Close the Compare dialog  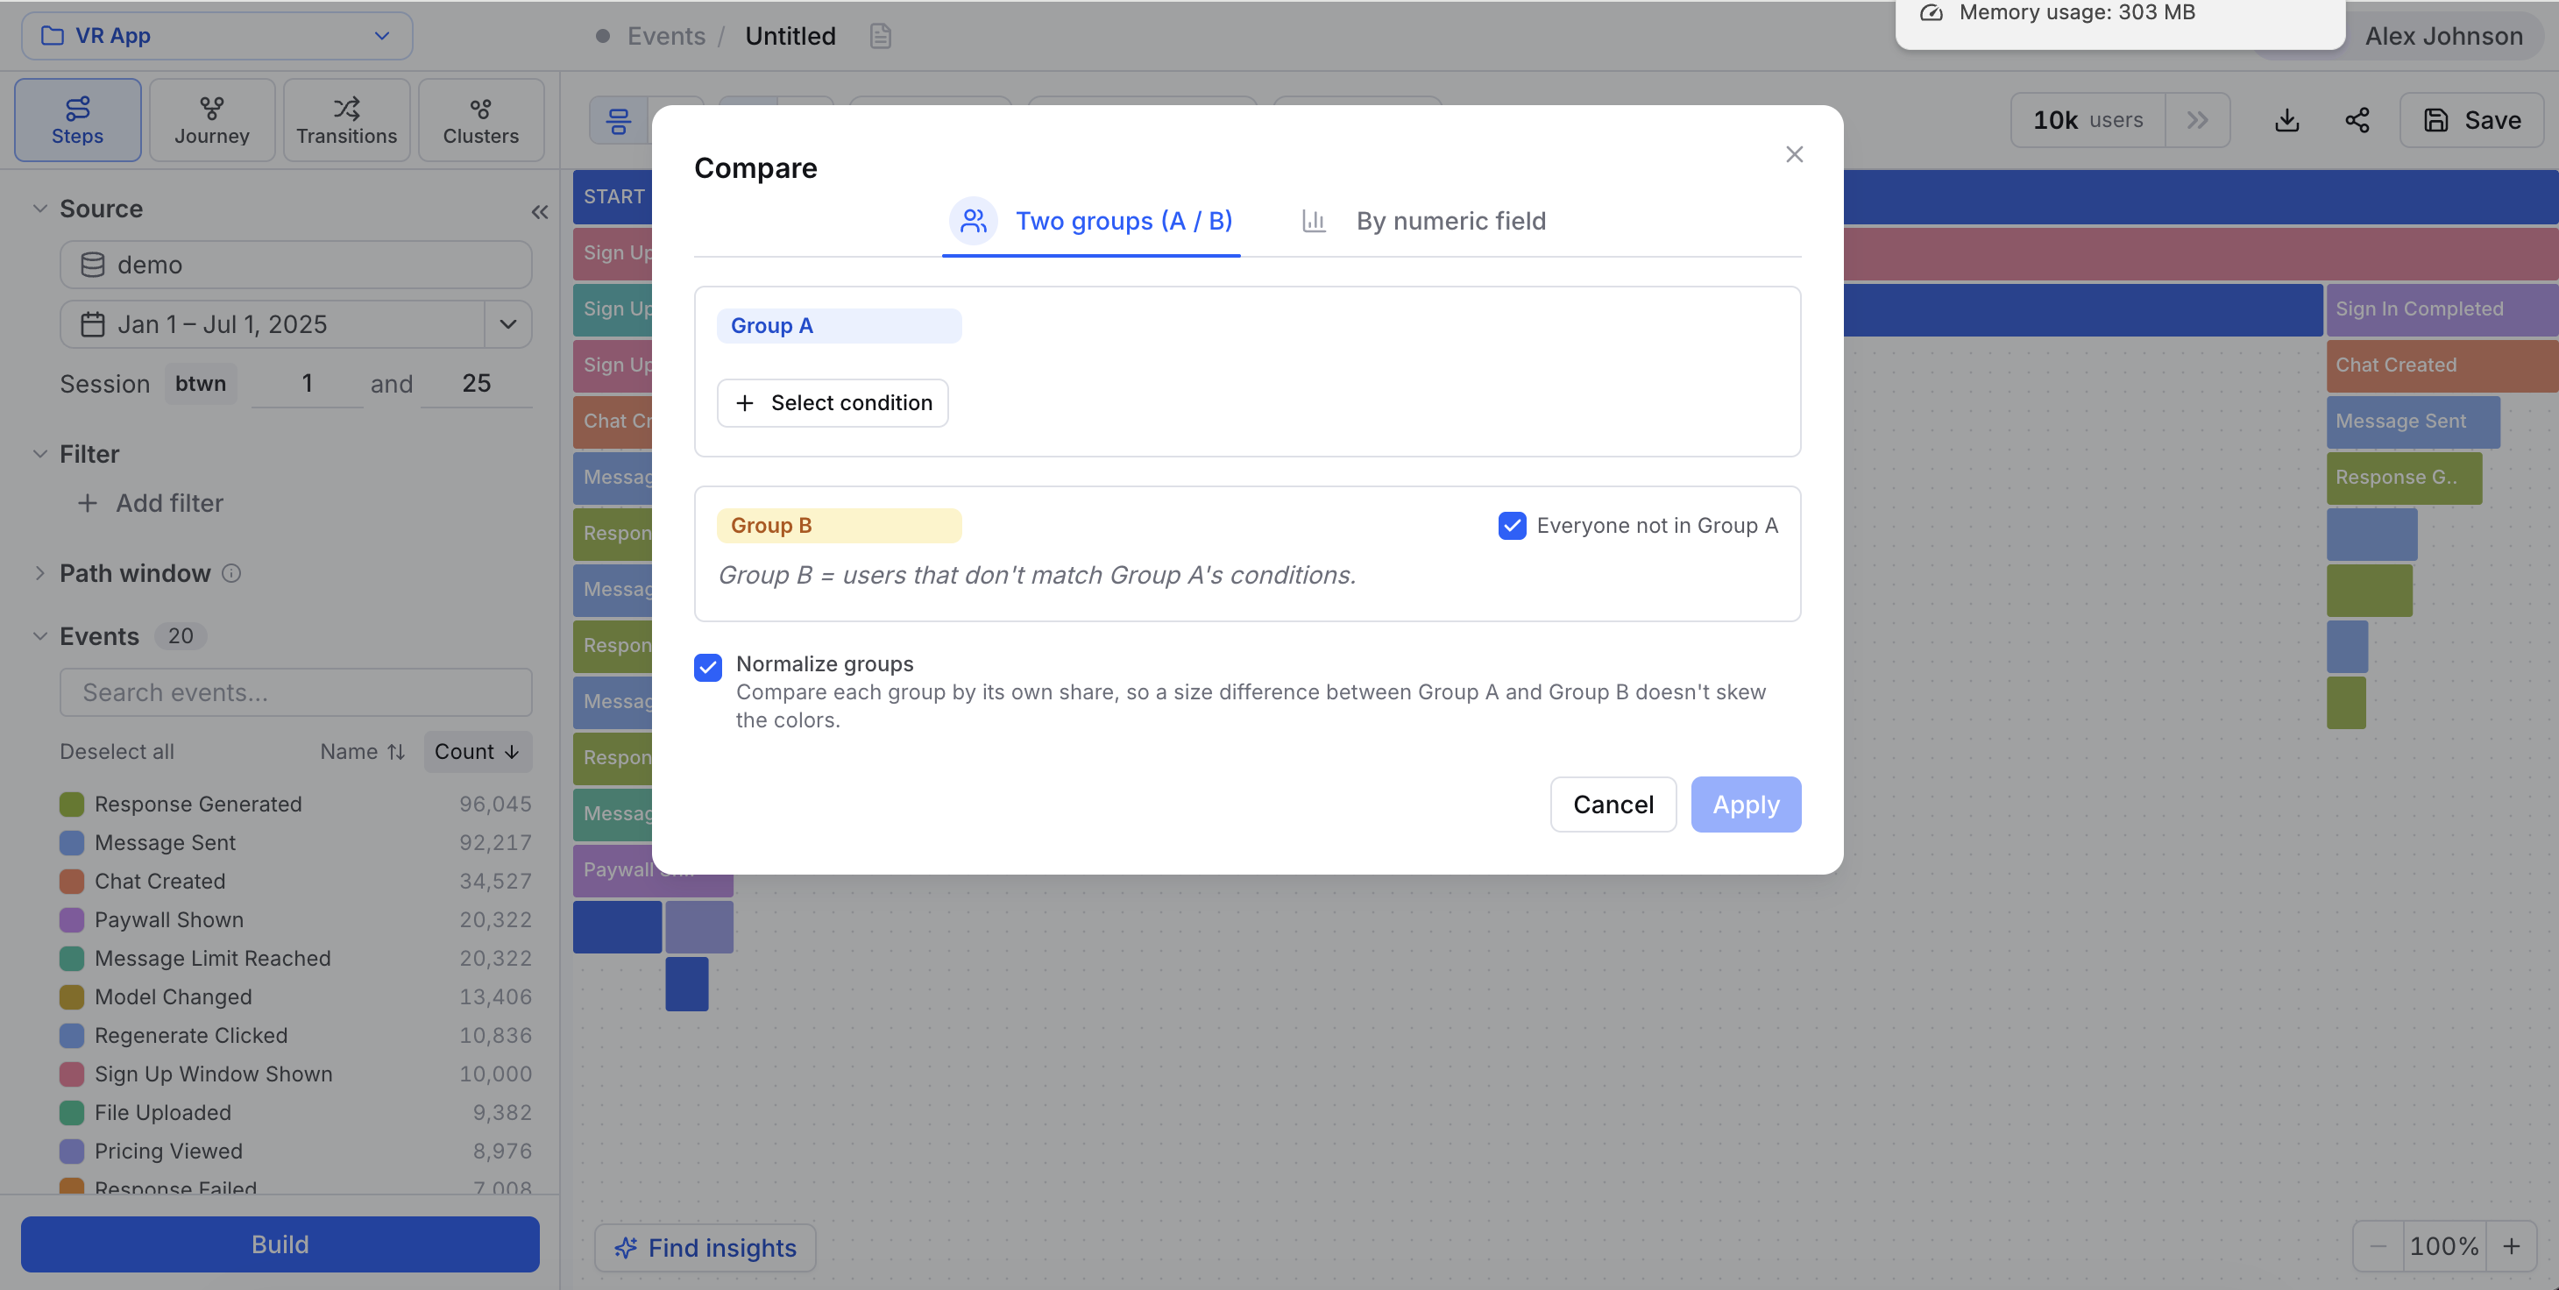point(1794,154)
